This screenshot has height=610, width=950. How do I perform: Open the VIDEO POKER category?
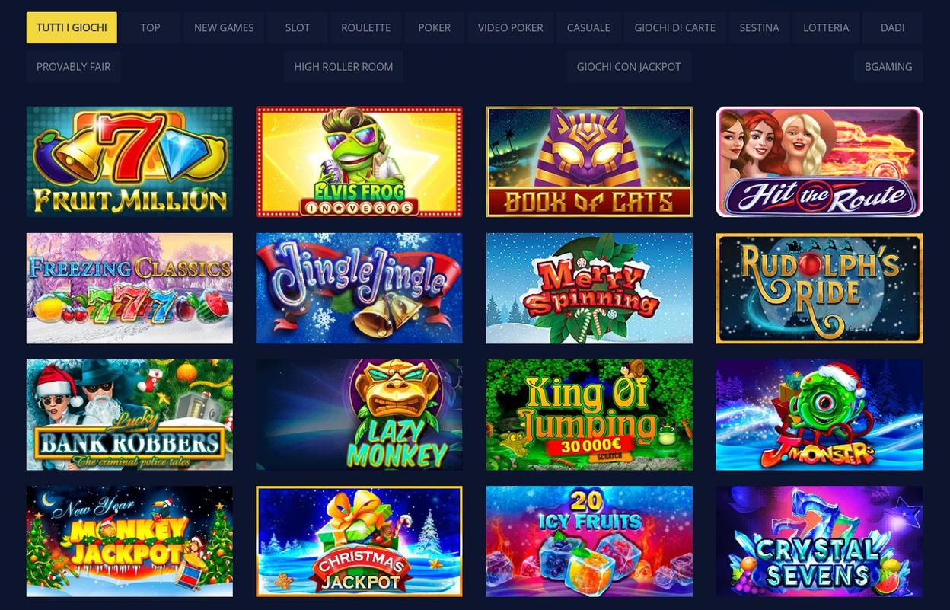point(510,27)
